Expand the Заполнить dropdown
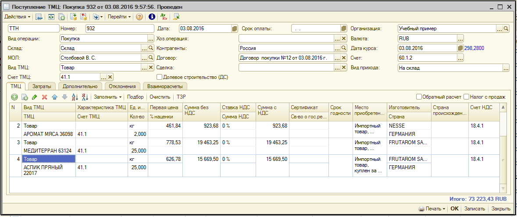 click(x=108, y=97)
